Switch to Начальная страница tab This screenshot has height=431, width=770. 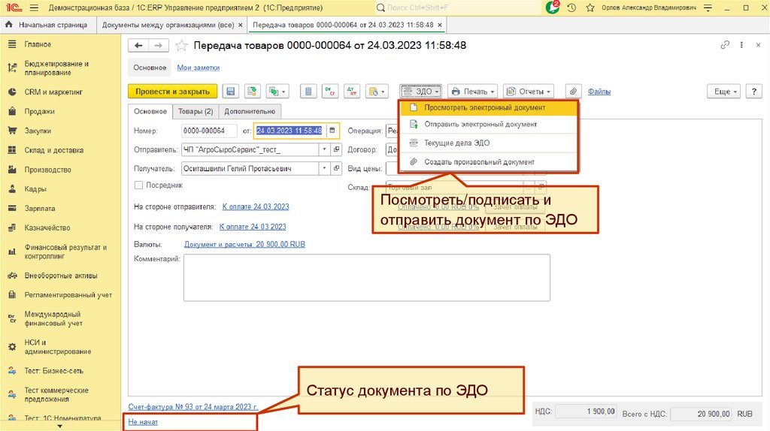pyautogui.click(x=48, y=25)
